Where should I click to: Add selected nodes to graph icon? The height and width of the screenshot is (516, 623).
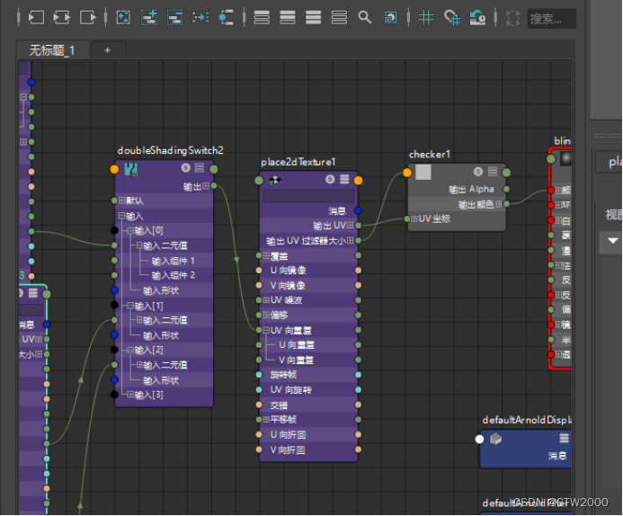tap(149, 17)
